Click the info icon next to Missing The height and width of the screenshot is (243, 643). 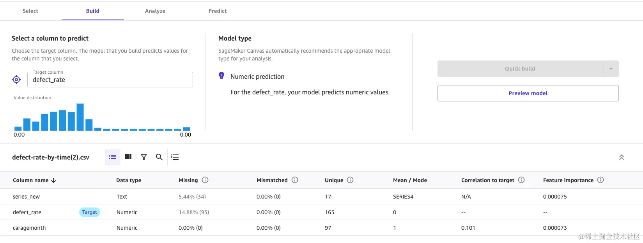click(205, 180)
